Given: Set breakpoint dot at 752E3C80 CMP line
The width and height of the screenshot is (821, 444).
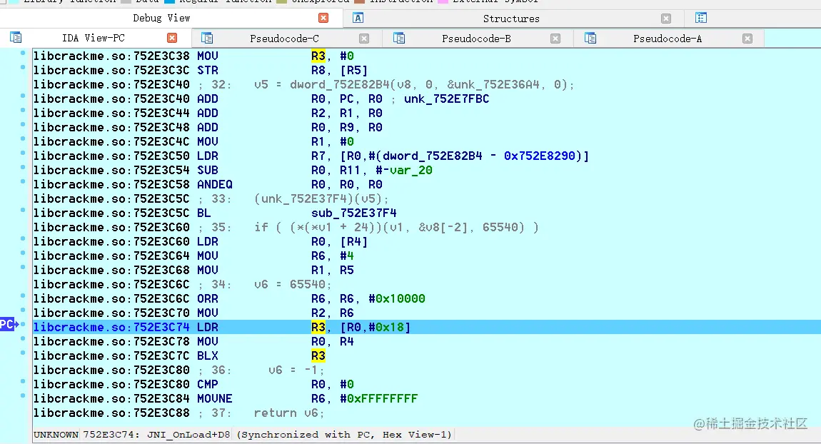Looking at the screenshot, I should 23,381.
